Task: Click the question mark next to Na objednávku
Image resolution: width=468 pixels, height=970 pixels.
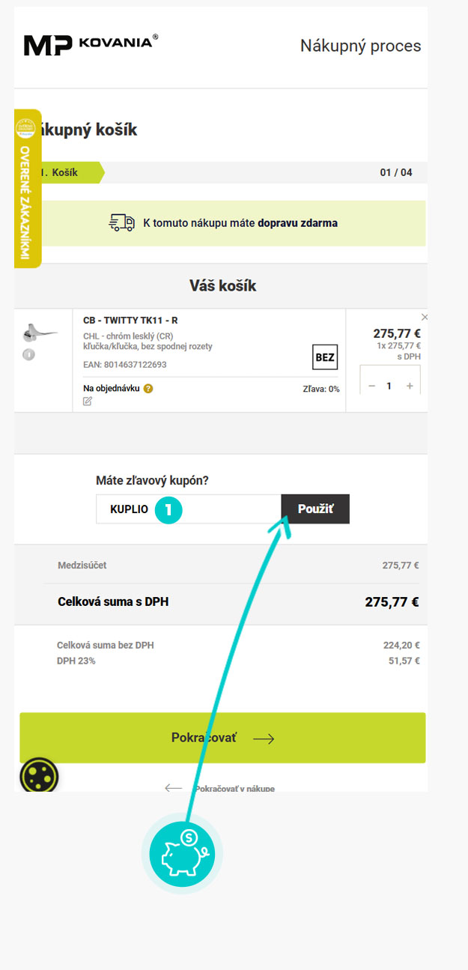Action: 148,389
